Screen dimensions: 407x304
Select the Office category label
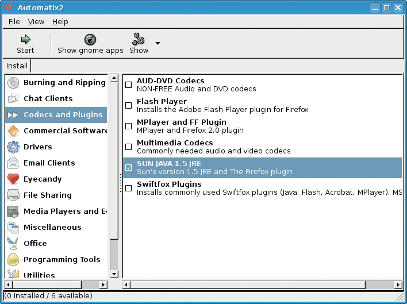pos(35,243)
